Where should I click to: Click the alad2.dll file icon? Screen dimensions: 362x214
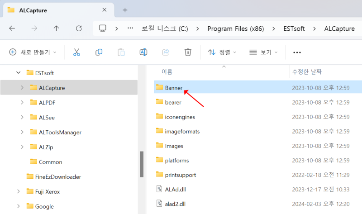coord(159,204)
